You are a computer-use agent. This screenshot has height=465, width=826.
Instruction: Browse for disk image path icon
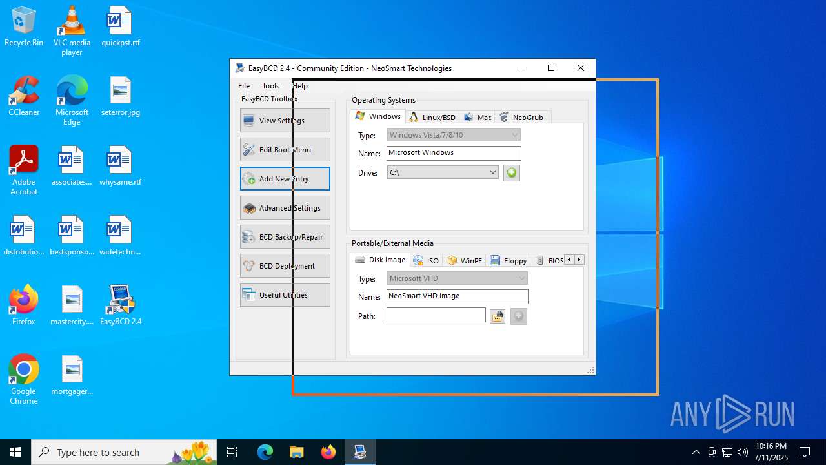click(498, 316)
